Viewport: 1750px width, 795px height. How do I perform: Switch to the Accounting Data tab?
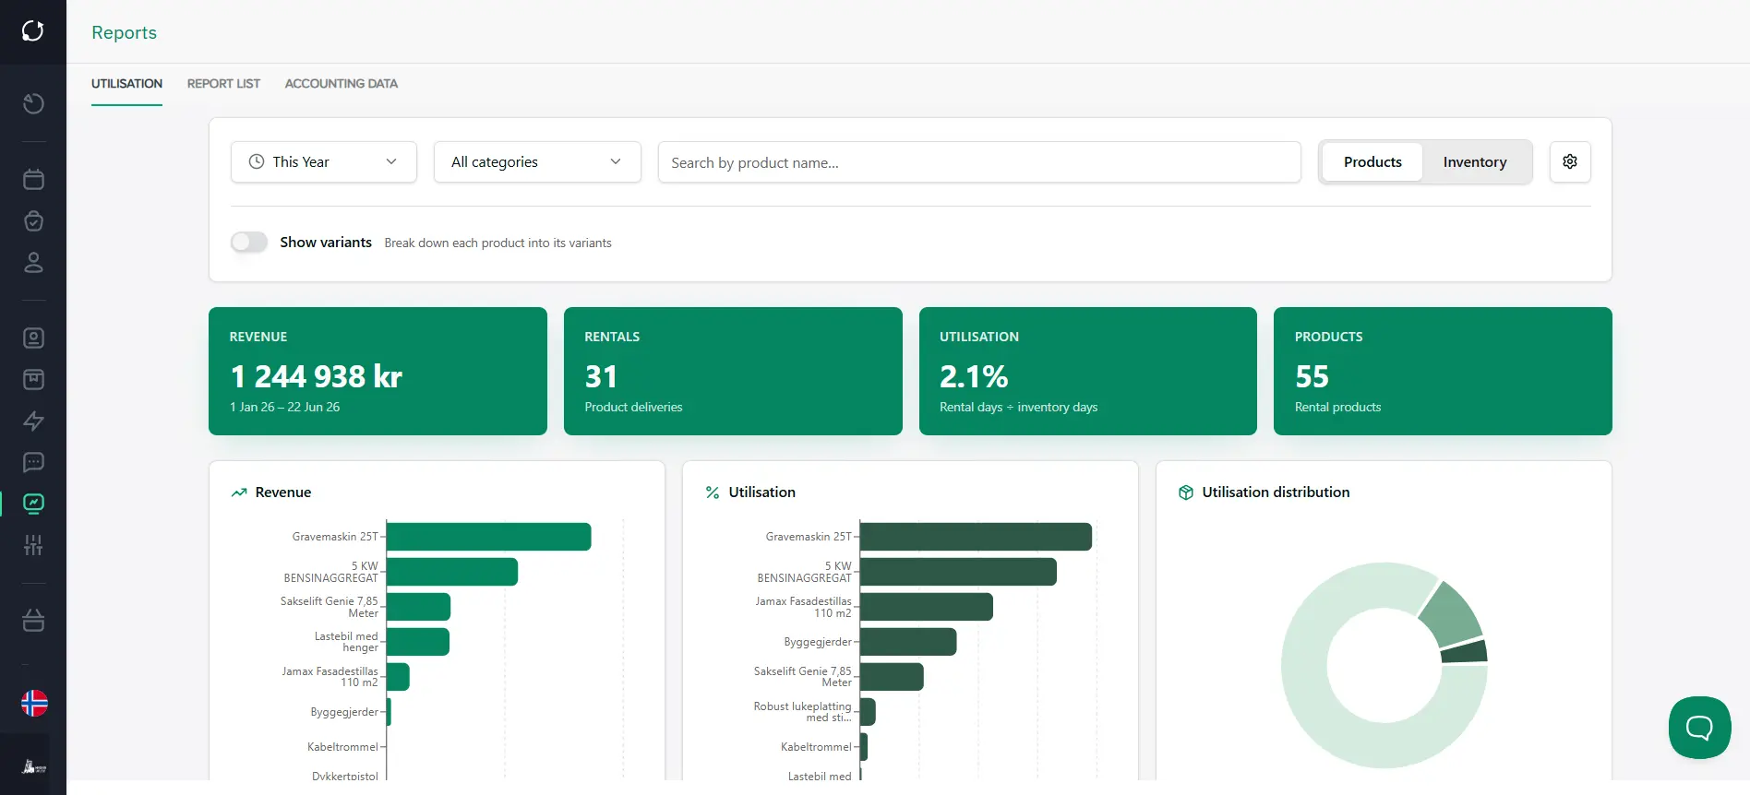coord(342,84)
